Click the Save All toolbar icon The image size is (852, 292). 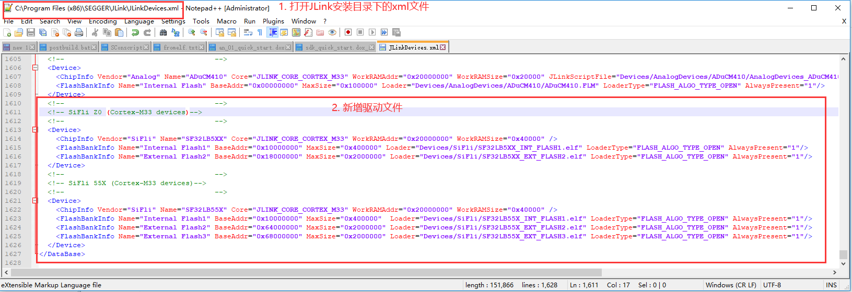click(x=43, y=32)
